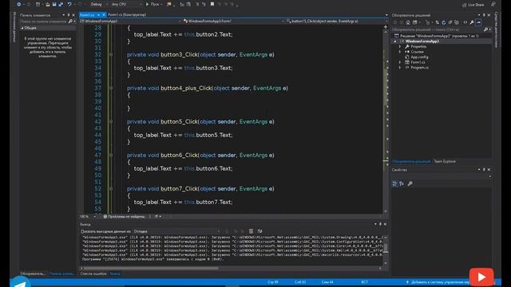
Task: Select App.config in Solution Explorer
Action: 419,57
